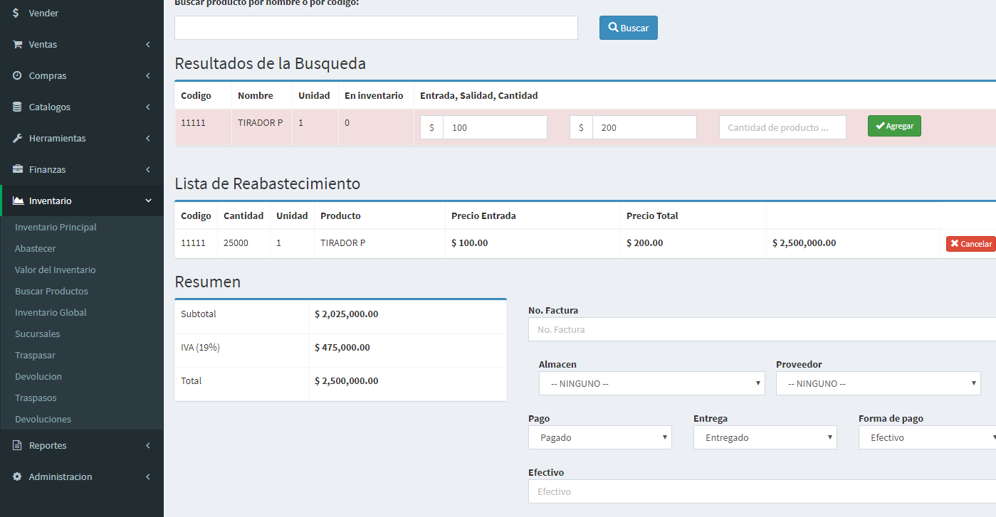The image size is (996, 517).
Task: Click the database icon beside Catalogos
Action: 17,107
